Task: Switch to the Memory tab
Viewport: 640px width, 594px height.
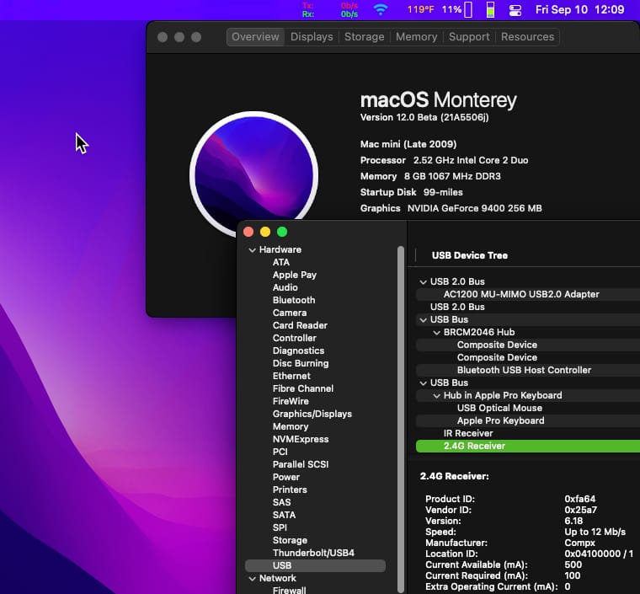Action: 416,37
